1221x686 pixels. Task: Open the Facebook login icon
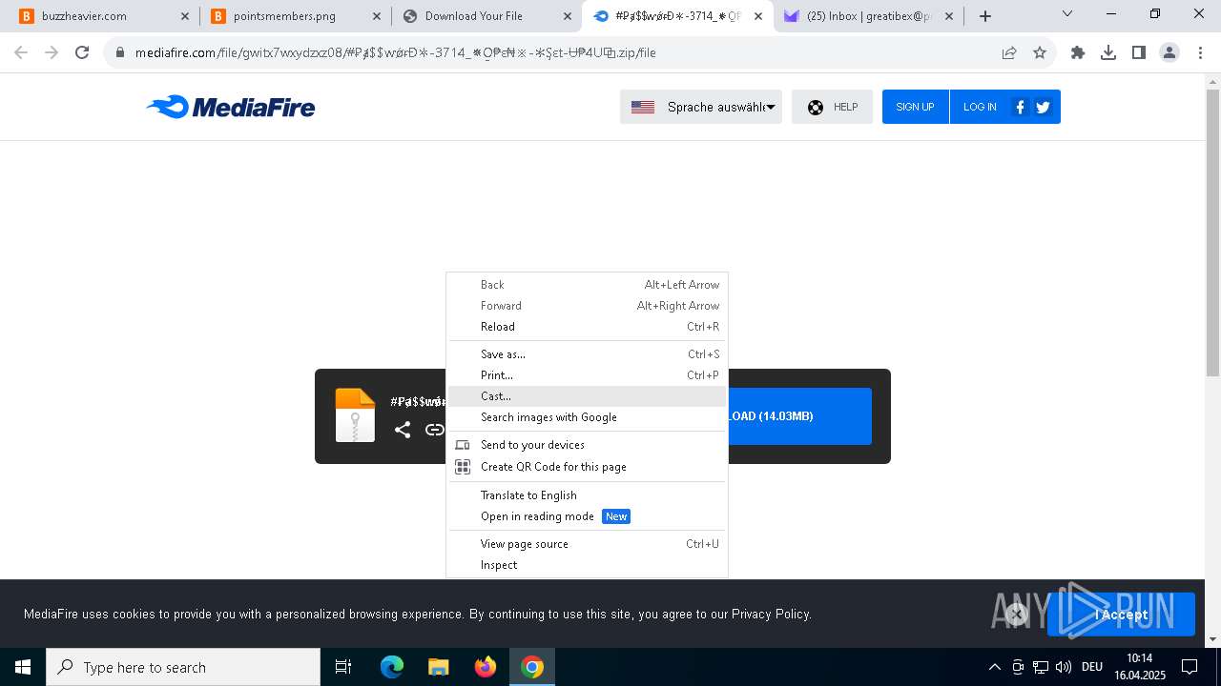(1020, 107)
